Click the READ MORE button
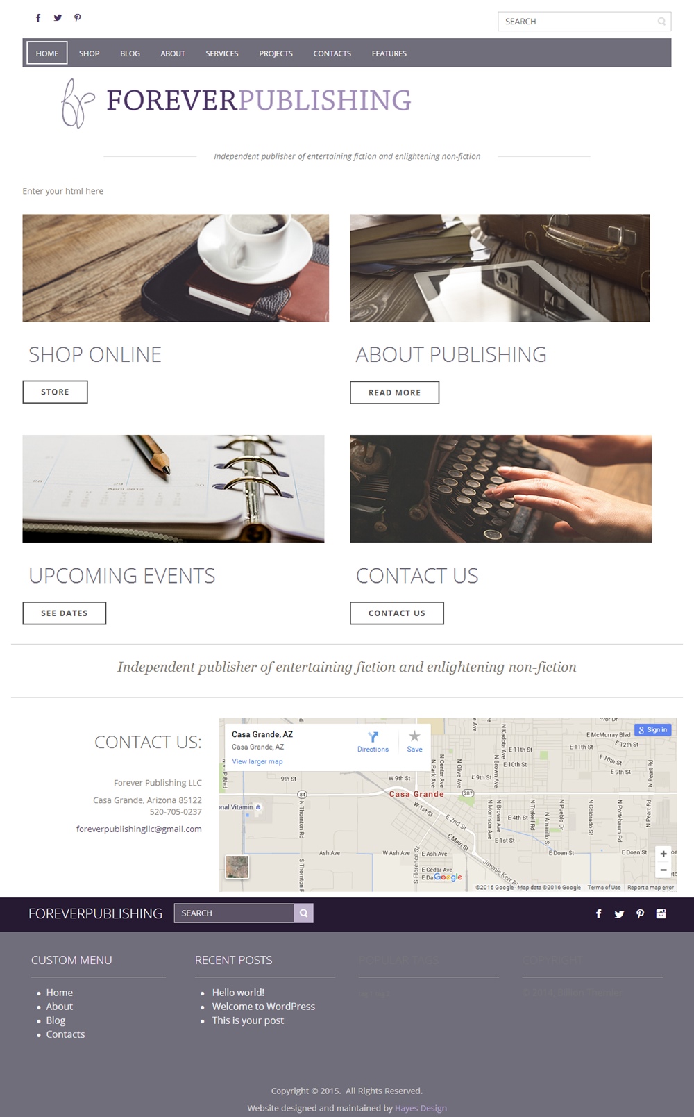 [x=394, y=392]
